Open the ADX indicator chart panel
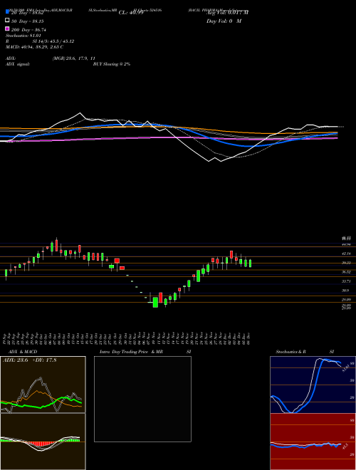Image resolution: width=356 pixels, height=470 pixels. pos(43,385)
